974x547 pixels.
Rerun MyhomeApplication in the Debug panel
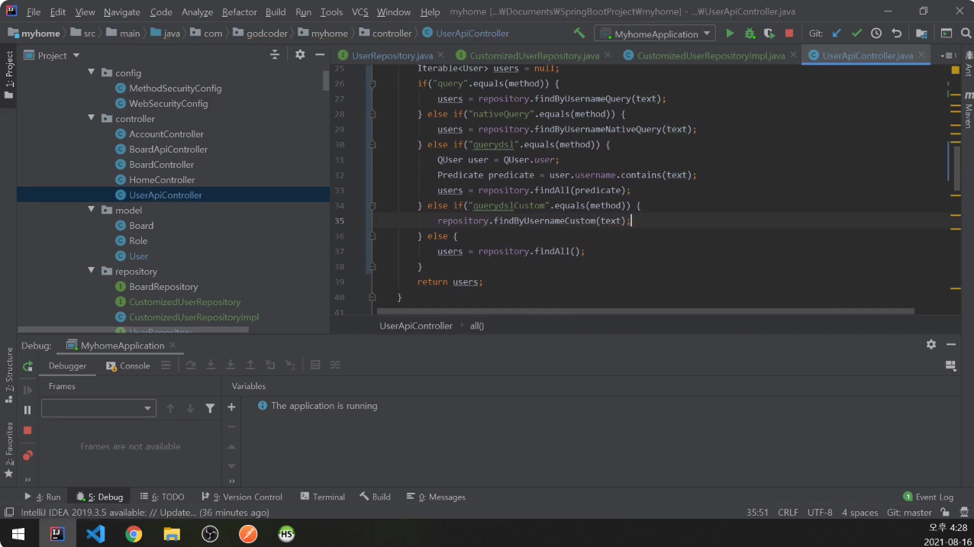click(27, 366)
